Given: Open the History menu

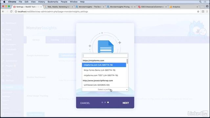Looking at the screenshot, I should [x=42, y=2].
